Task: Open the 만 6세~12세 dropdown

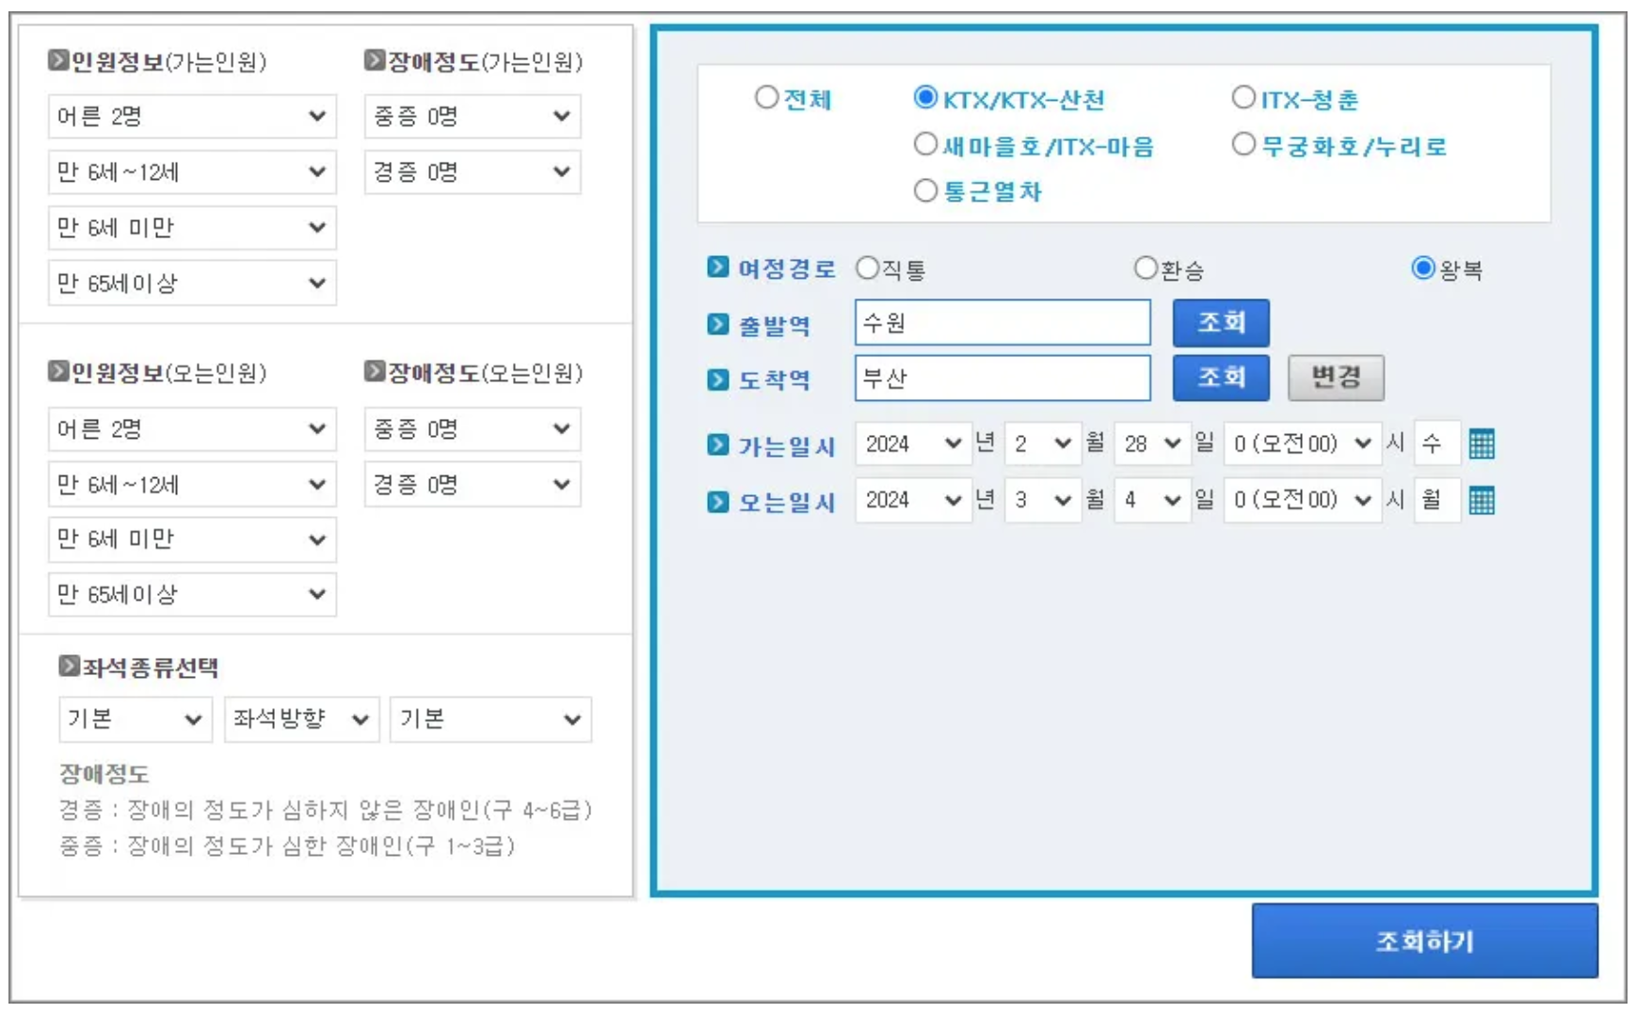Action: click(x=191, y=172)
